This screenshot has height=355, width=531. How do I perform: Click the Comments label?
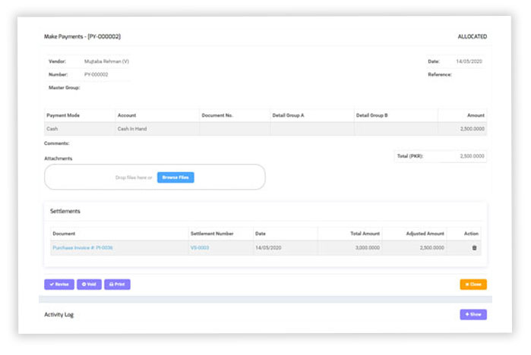(56, 143)
